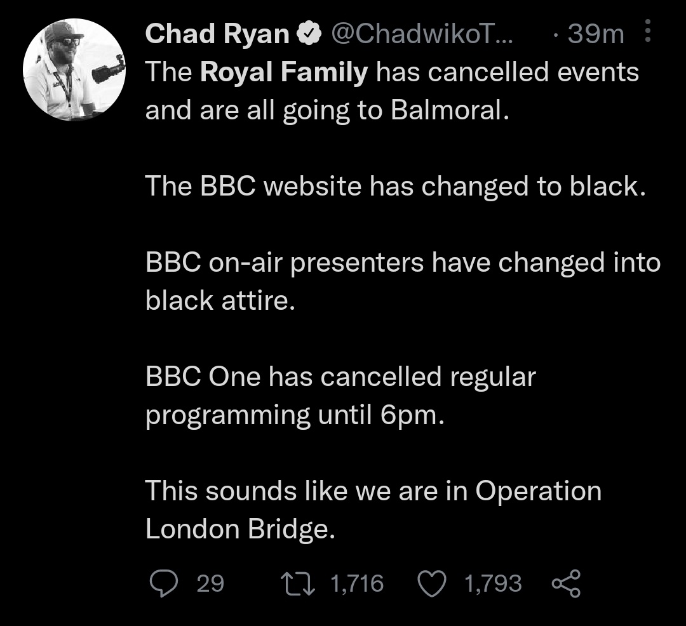Click the "going to Balmoral" text line
The height and width of the screenshot is (626, 686).
click(327, 110)
